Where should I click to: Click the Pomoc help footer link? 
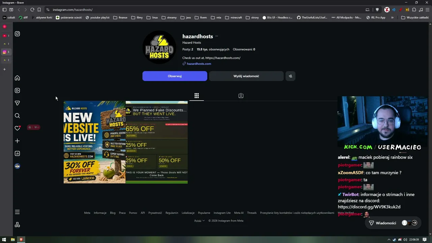pyautogui.click(x=133, y=213)
